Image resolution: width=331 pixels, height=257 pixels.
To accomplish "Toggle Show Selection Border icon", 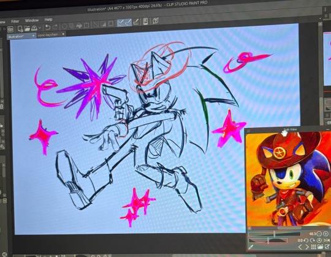I will click(110, 24).
